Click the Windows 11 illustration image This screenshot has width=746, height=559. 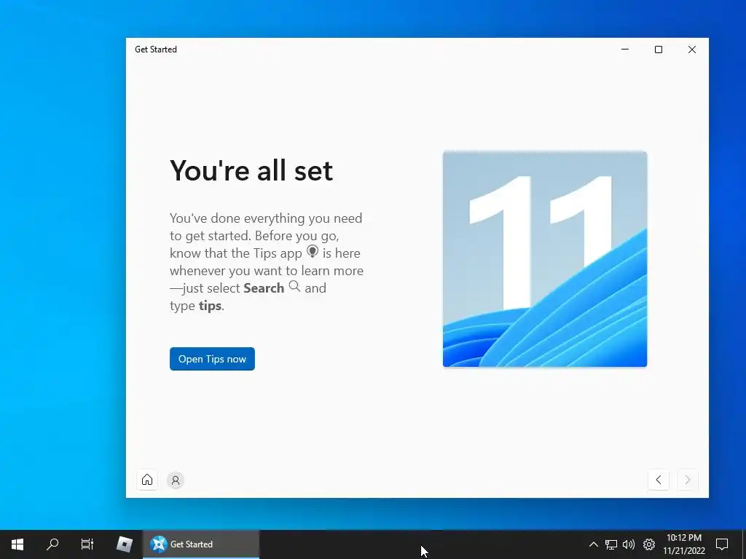(x=545, y=259)
